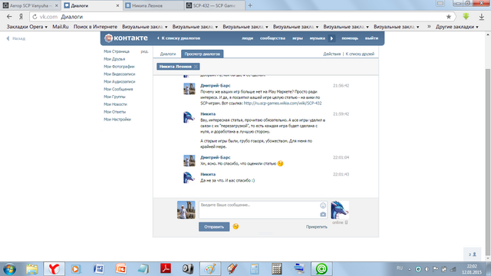Open Мои Сообщения in the sidebar

click(x=118, y=89)
